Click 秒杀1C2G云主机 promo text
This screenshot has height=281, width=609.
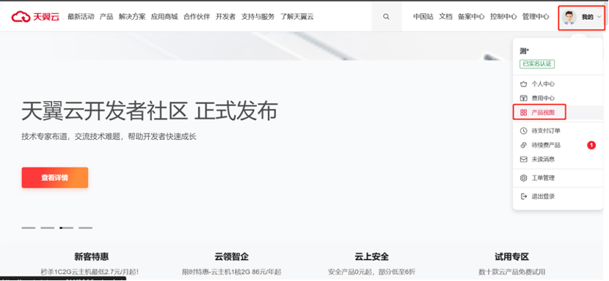tap(90, 271)
